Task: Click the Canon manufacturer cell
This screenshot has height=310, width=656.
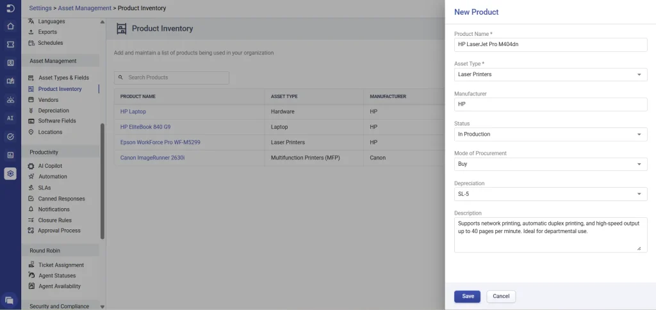Action: [x=378, y=158]
